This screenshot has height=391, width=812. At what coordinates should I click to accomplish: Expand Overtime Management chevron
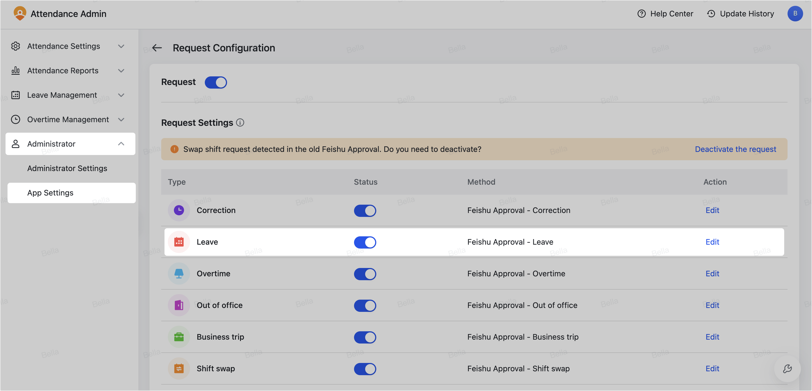click(121, 119)
